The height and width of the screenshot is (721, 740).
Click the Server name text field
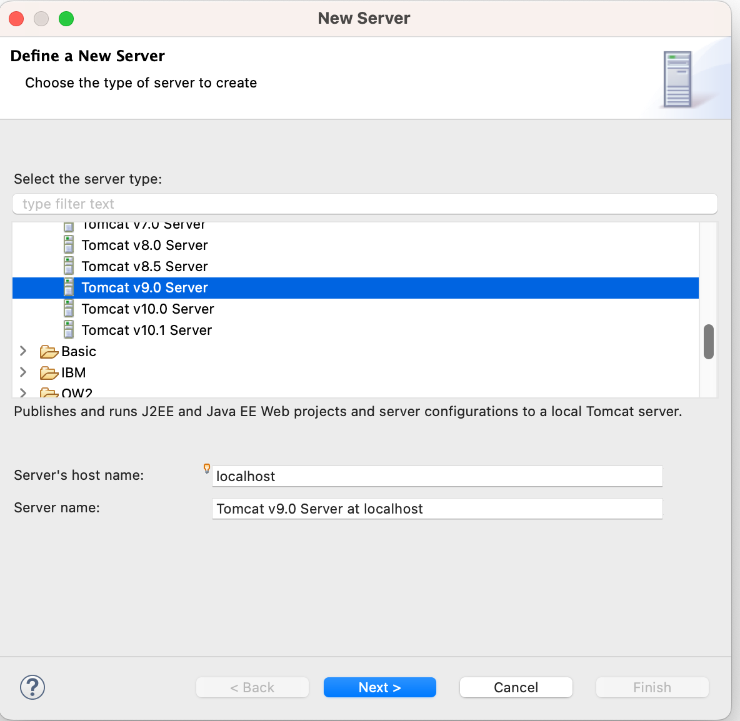(x=437, y=509)
